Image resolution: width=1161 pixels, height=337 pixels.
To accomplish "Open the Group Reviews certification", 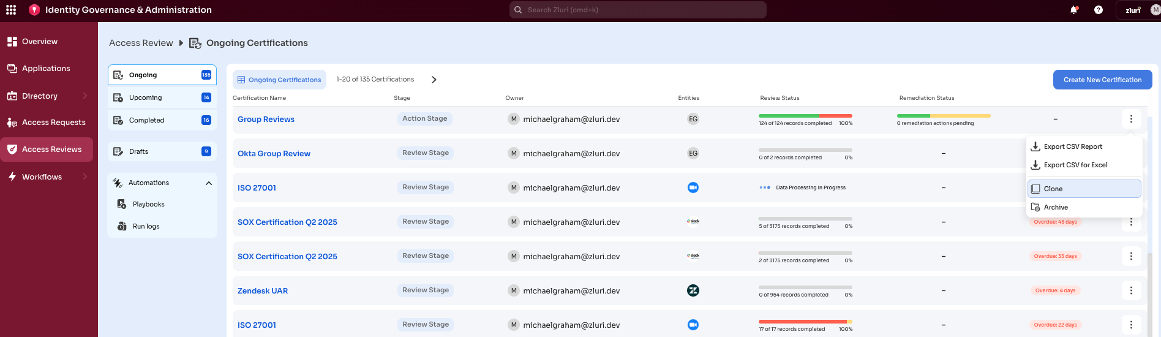I will point(266,119).
